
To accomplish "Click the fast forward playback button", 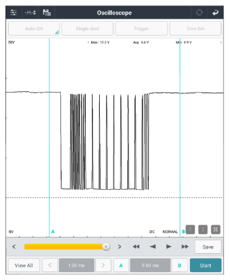I will [185, 247].
